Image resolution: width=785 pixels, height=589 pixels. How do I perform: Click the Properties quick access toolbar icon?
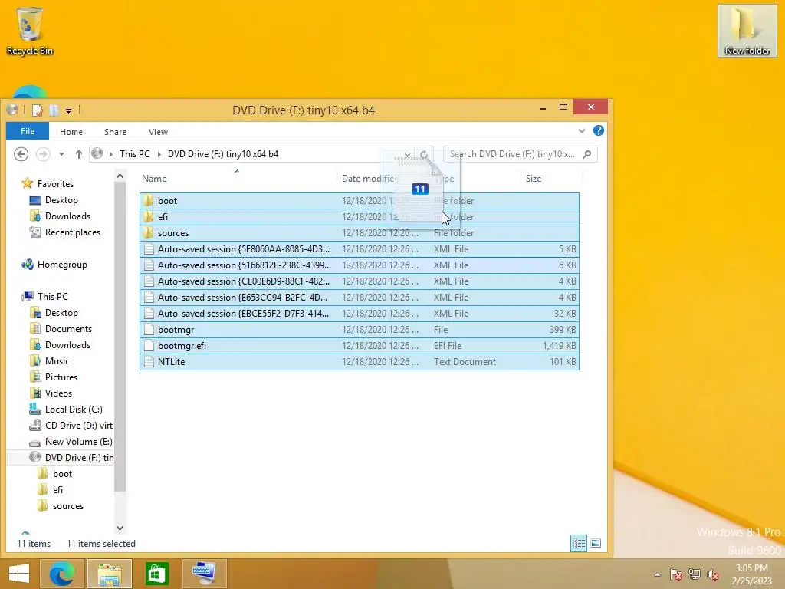click(x=37, y=110)
